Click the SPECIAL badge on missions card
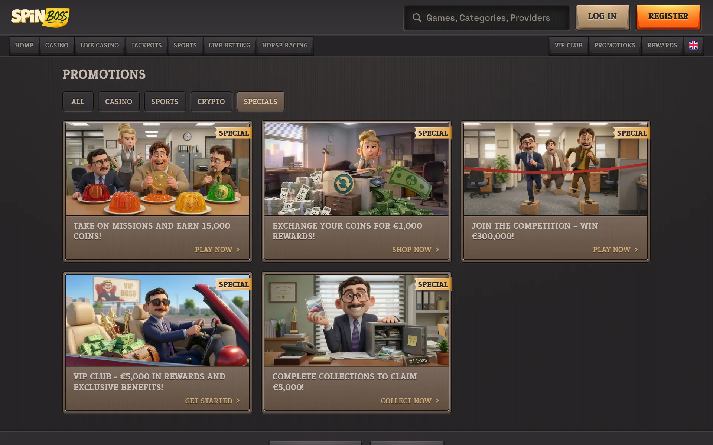This screenshot has height=445, width=713. (234, 133)
